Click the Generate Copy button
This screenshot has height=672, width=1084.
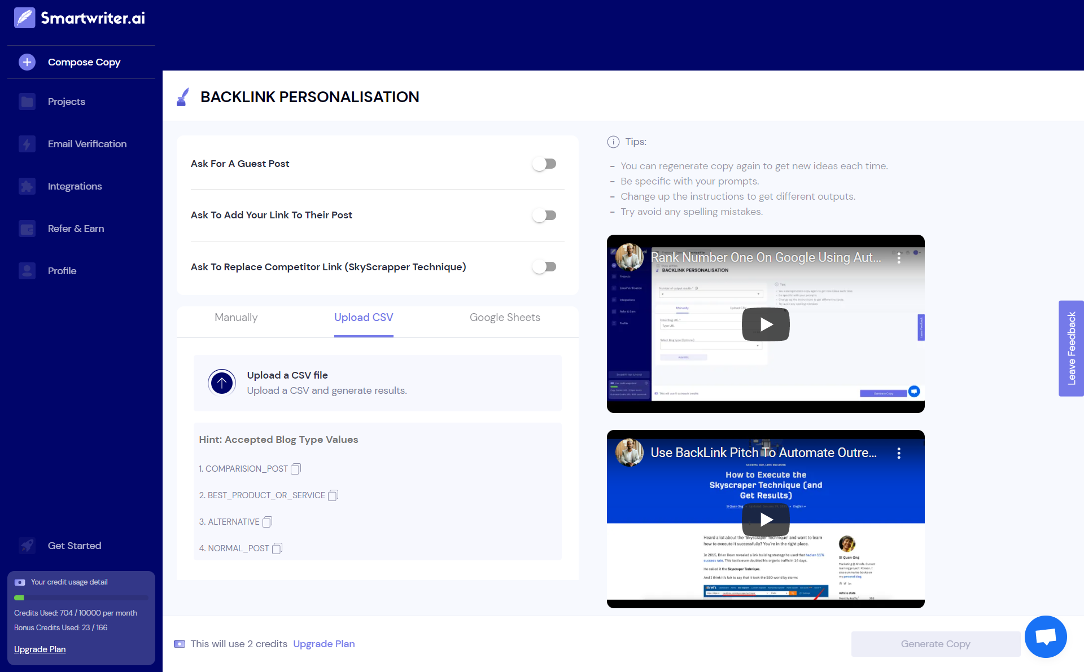(935, 644)
